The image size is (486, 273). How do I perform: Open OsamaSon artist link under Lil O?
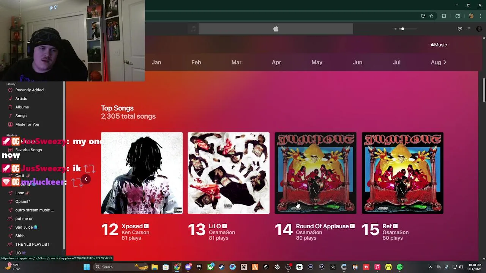click(x=222, y=232)
